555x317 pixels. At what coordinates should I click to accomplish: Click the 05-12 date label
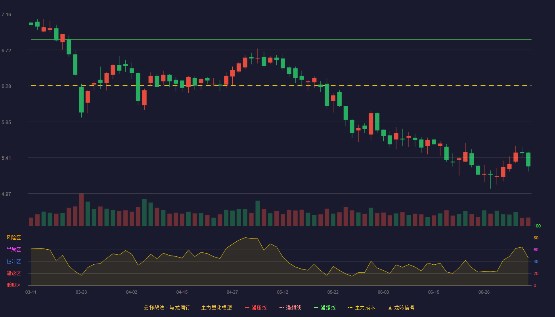(283, 292)
